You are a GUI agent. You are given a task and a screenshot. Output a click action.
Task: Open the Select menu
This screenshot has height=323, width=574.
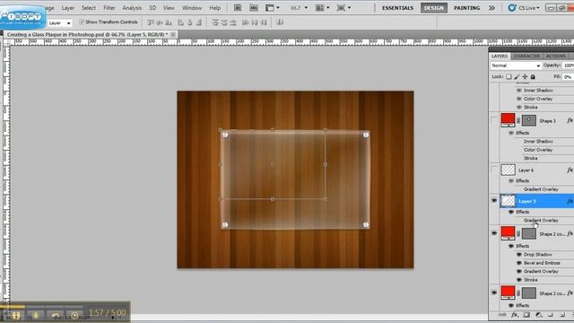pyautogui.click(x=88, y=8)
